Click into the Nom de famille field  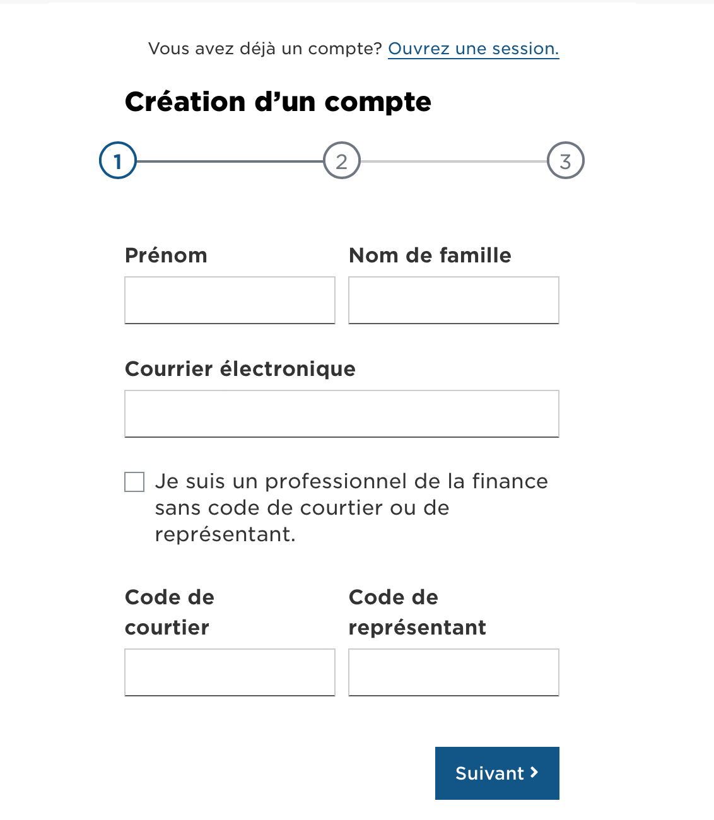454,300
